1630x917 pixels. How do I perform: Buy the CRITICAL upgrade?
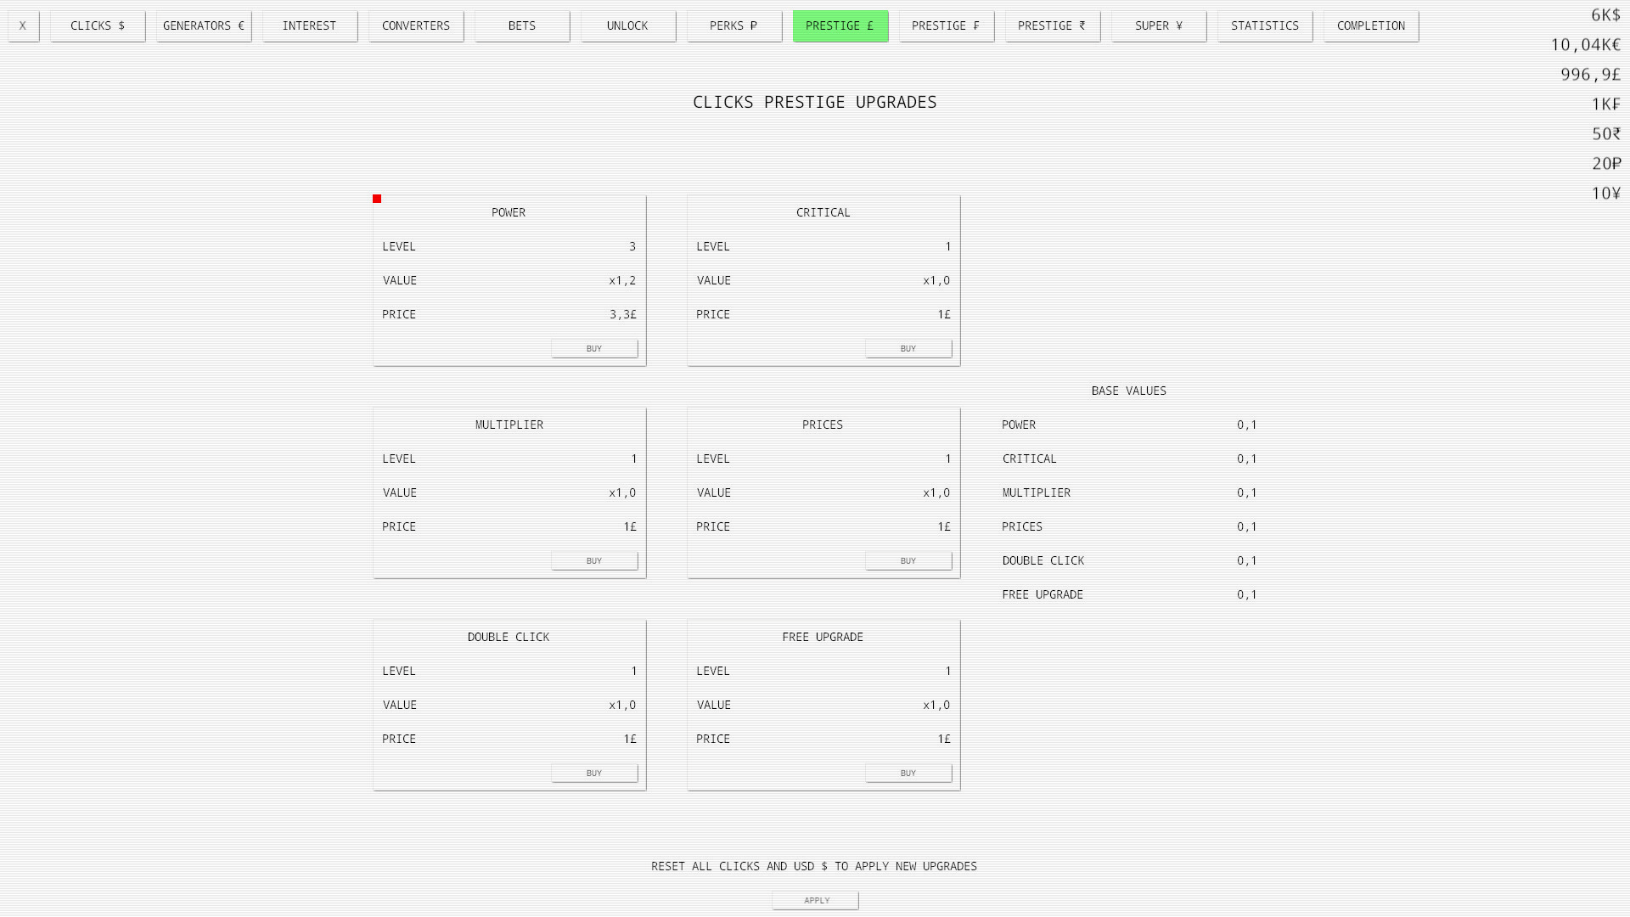(908, 348)
